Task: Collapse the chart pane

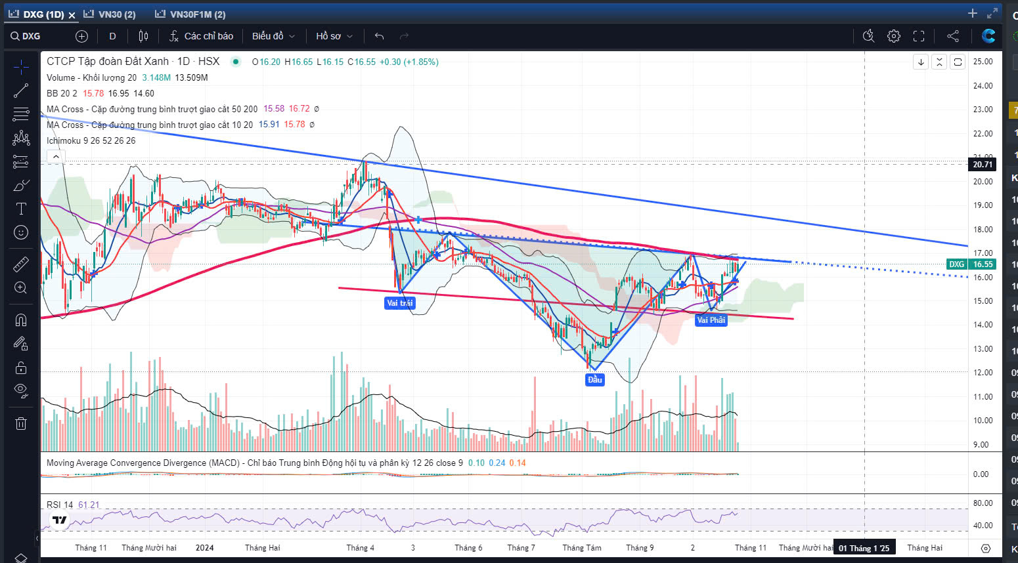Action: 939,62
